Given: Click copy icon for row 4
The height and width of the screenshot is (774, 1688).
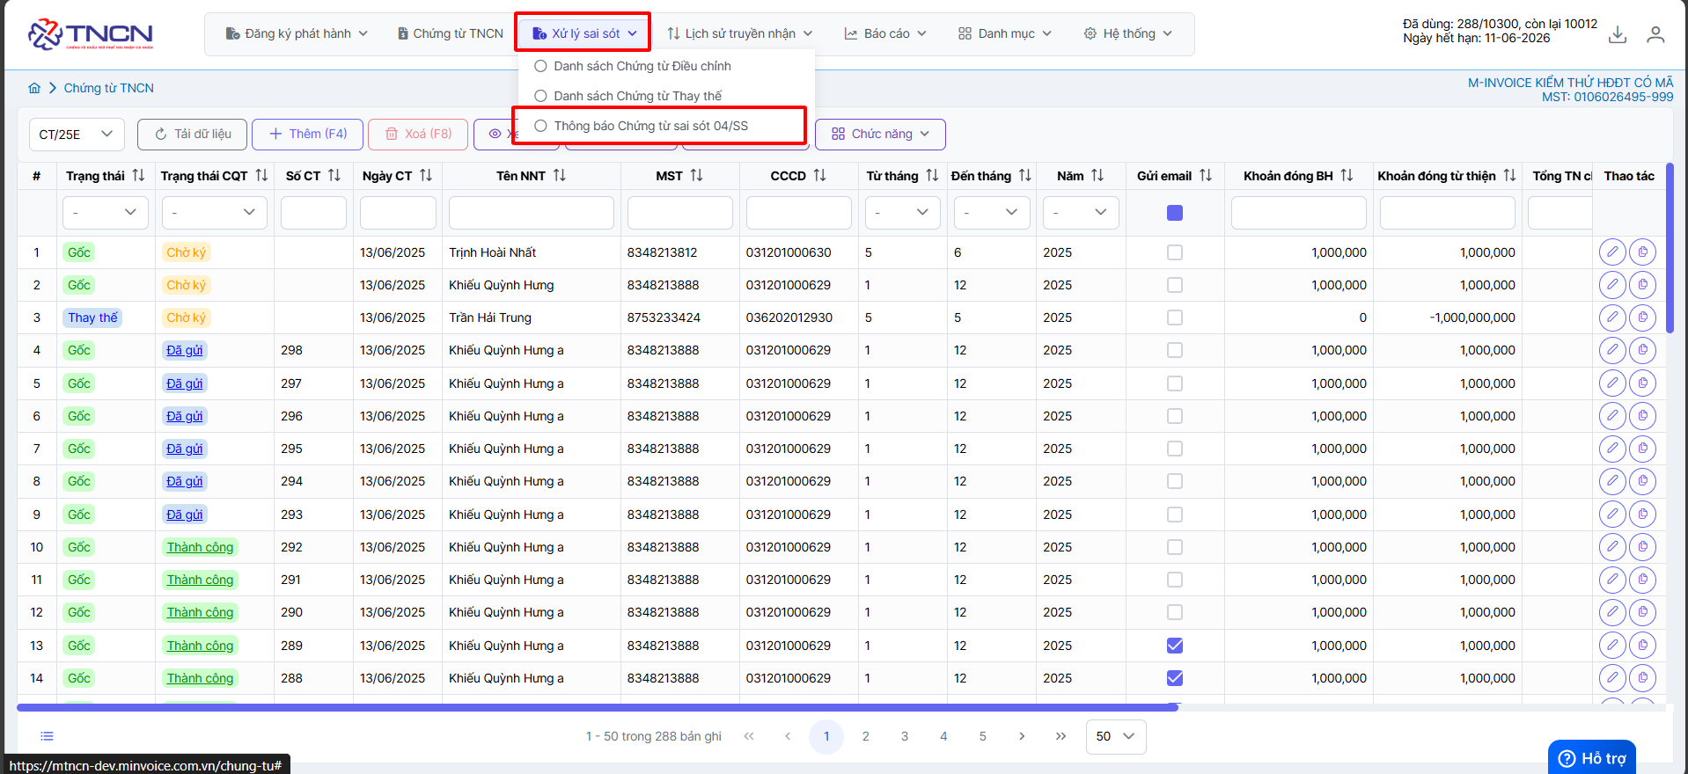Looking at the screenshot, I should click(x=1642, y=350).
